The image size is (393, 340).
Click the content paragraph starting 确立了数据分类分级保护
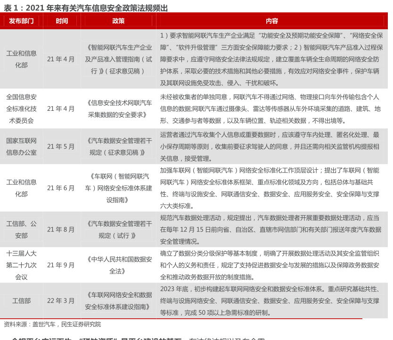[x=270, y=265]
